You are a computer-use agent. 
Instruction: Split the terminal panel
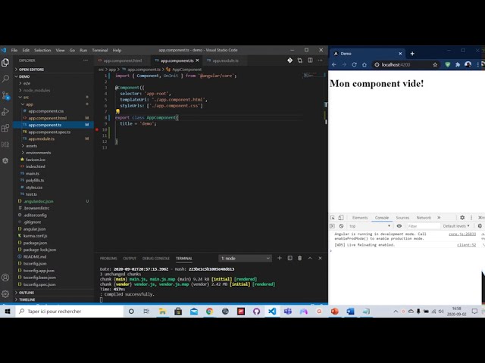click(289, 258)
